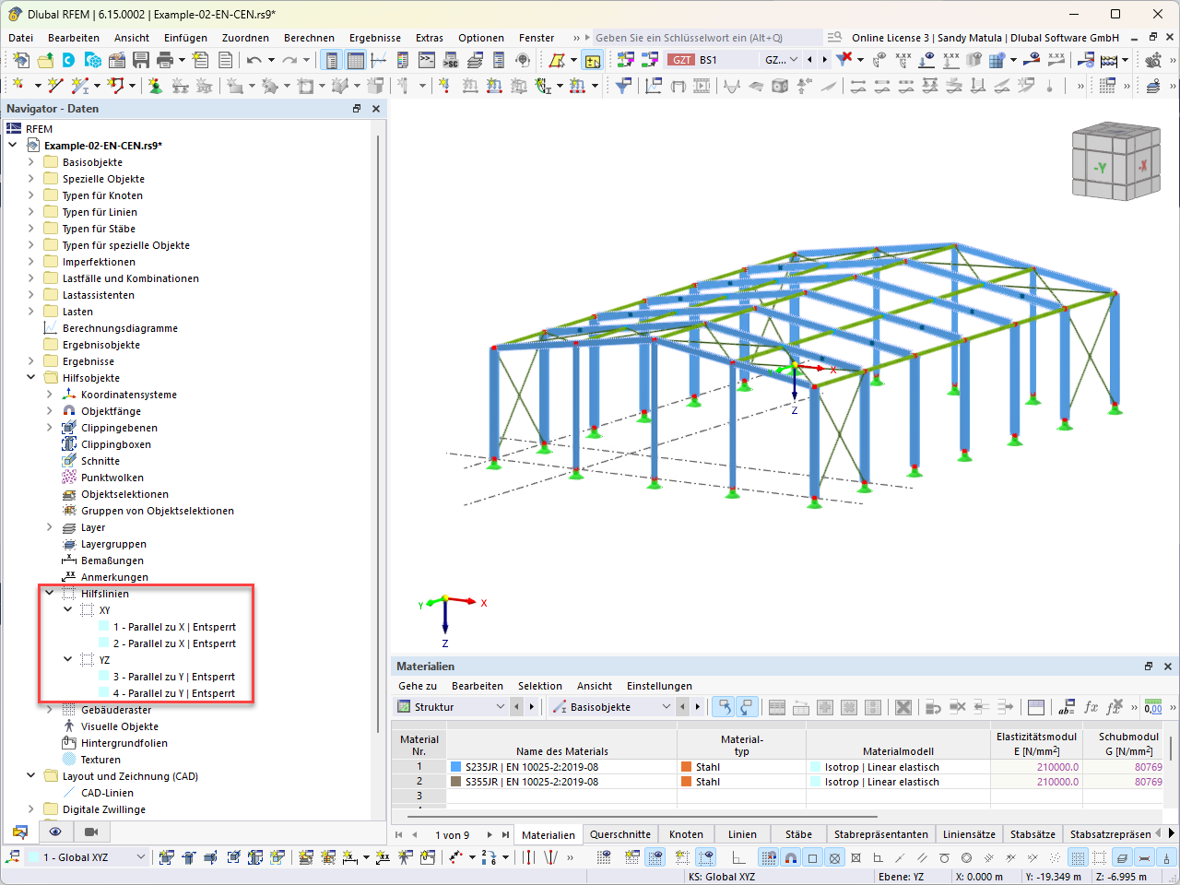Toggle the Tables panel button in toolbar

click(355, 60)
